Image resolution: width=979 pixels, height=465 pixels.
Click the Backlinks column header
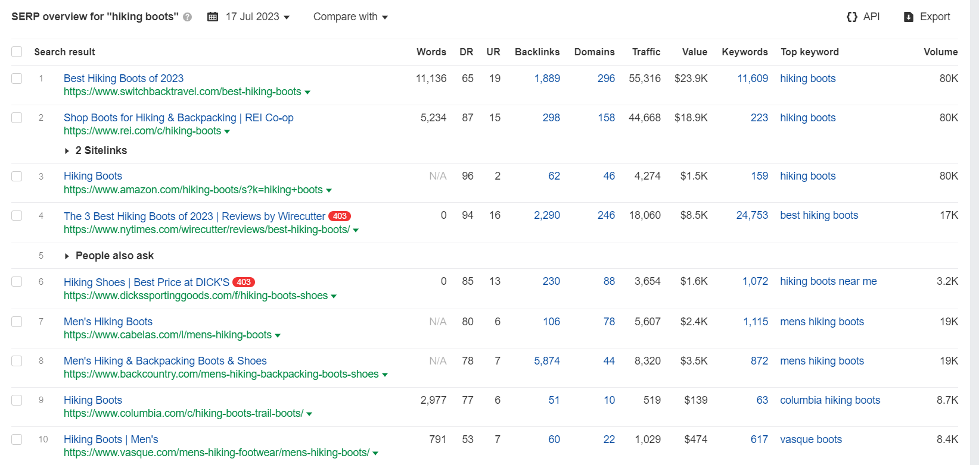click(537, 52)
